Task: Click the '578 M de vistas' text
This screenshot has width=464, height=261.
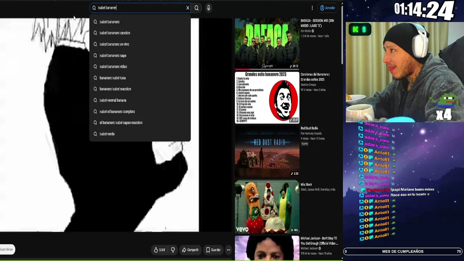Action: pos(308,253)
